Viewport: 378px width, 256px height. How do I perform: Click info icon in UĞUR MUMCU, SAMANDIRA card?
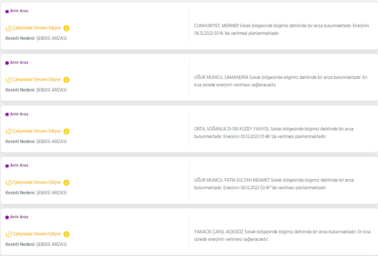coord(66,80)
